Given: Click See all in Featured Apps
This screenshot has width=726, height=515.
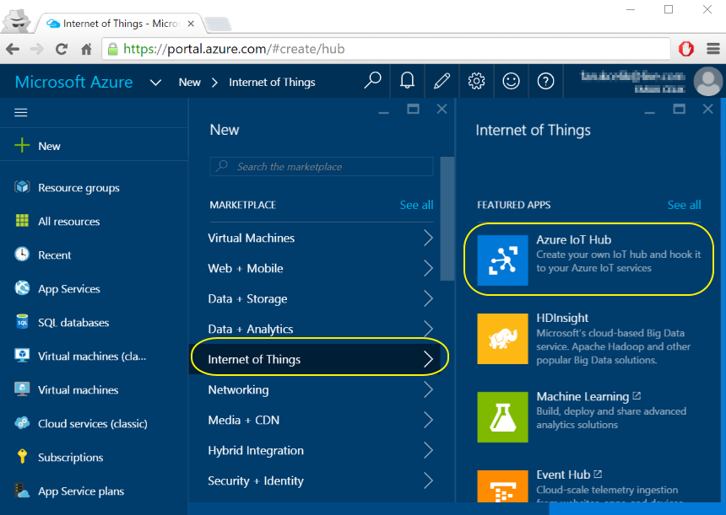Looking at the screenshot, I should [x=684, y=205].
